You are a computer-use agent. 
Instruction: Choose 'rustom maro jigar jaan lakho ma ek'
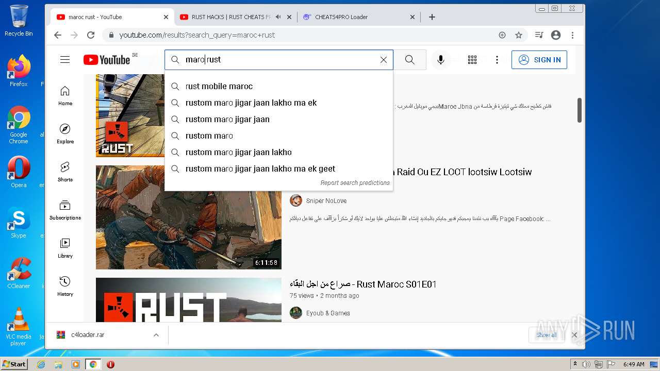(x=279, y=103)
